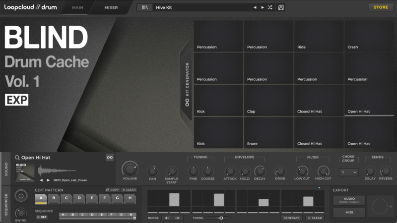Open the Kit Generator side panel

pyautogui.click(x=187, y=84)
